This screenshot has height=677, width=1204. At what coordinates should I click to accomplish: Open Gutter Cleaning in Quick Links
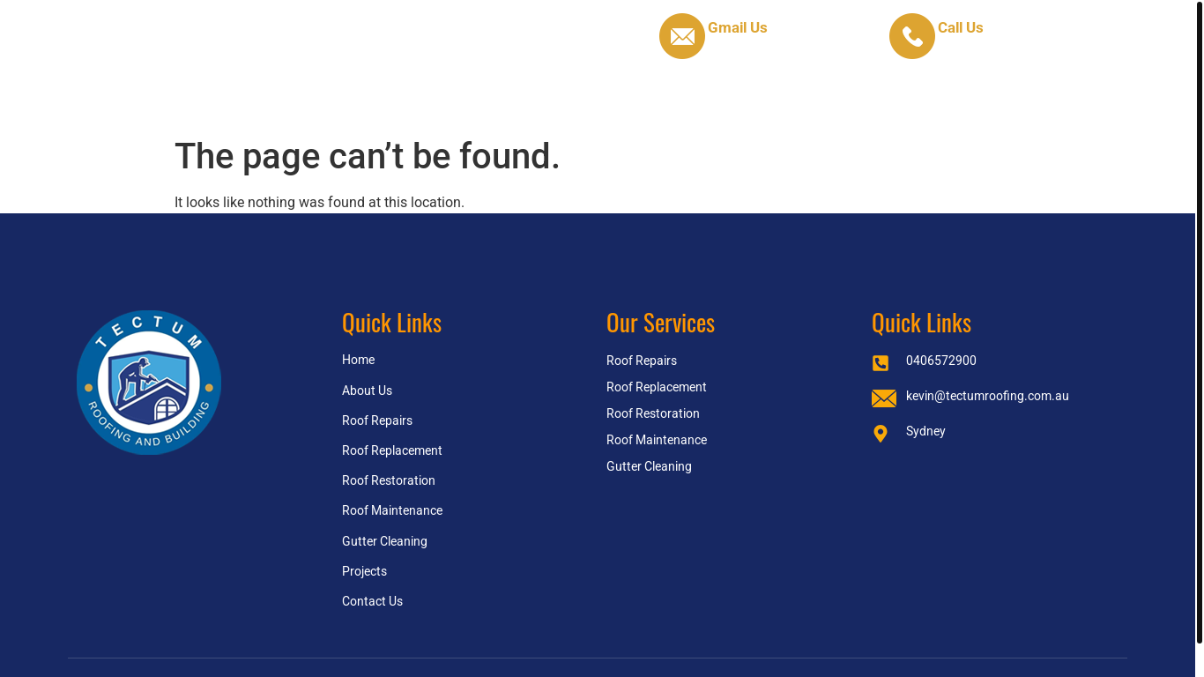pyautogui.click(x=384, y=541)
